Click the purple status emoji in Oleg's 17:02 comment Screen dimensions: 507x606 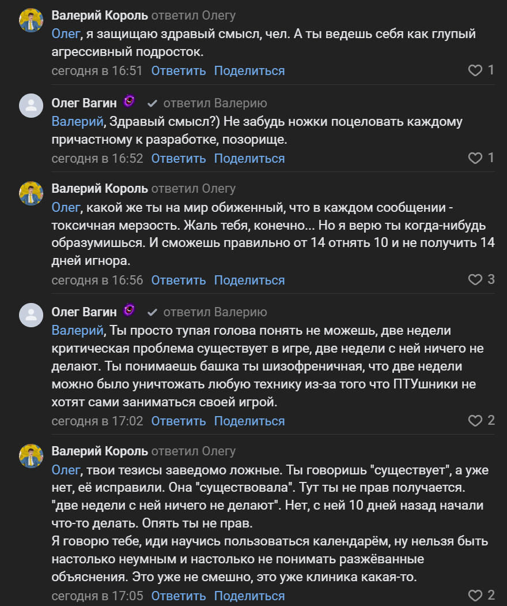coord(130,311)
